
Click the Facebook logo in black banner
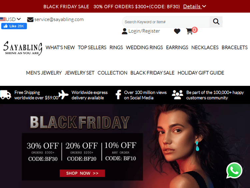click(118, 95)
